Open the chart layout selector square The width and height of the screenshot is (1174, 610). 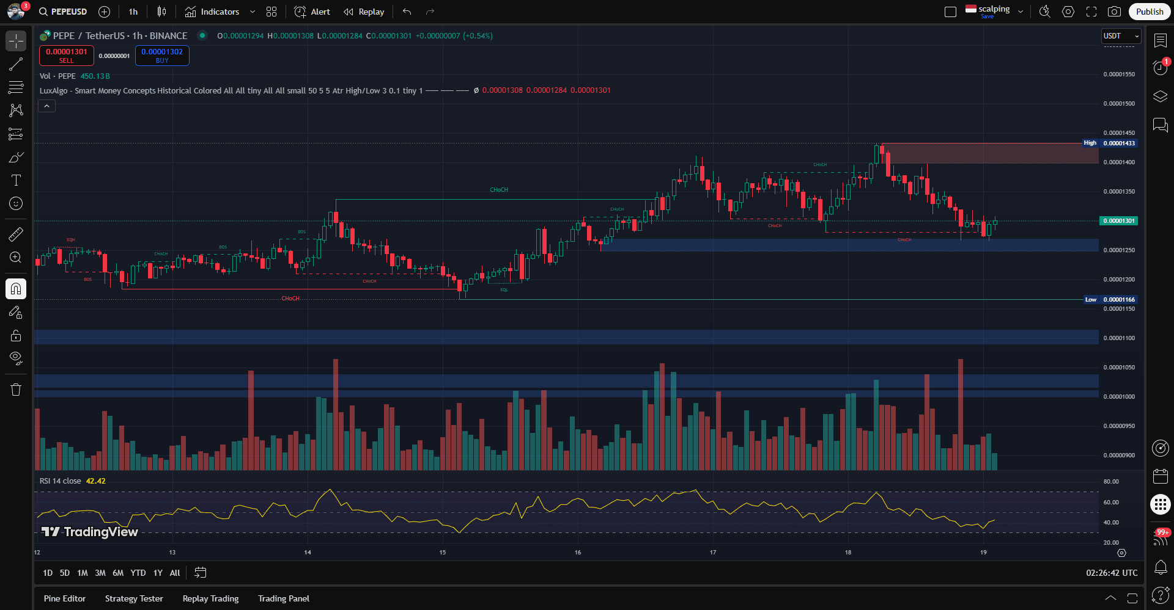tap(950, 12)
